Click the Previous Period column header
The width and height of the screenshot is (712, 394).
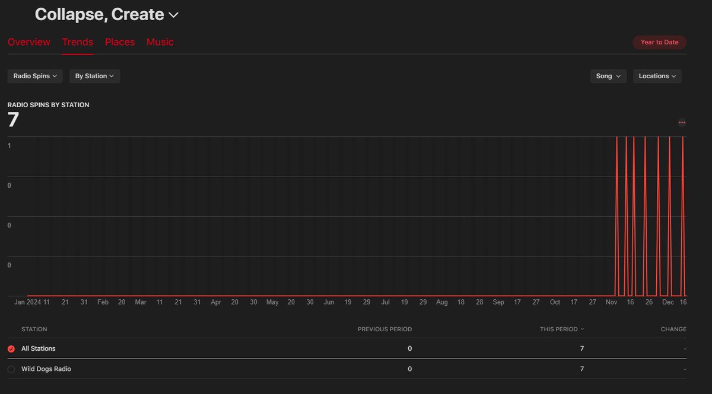[x=384, y=329]
